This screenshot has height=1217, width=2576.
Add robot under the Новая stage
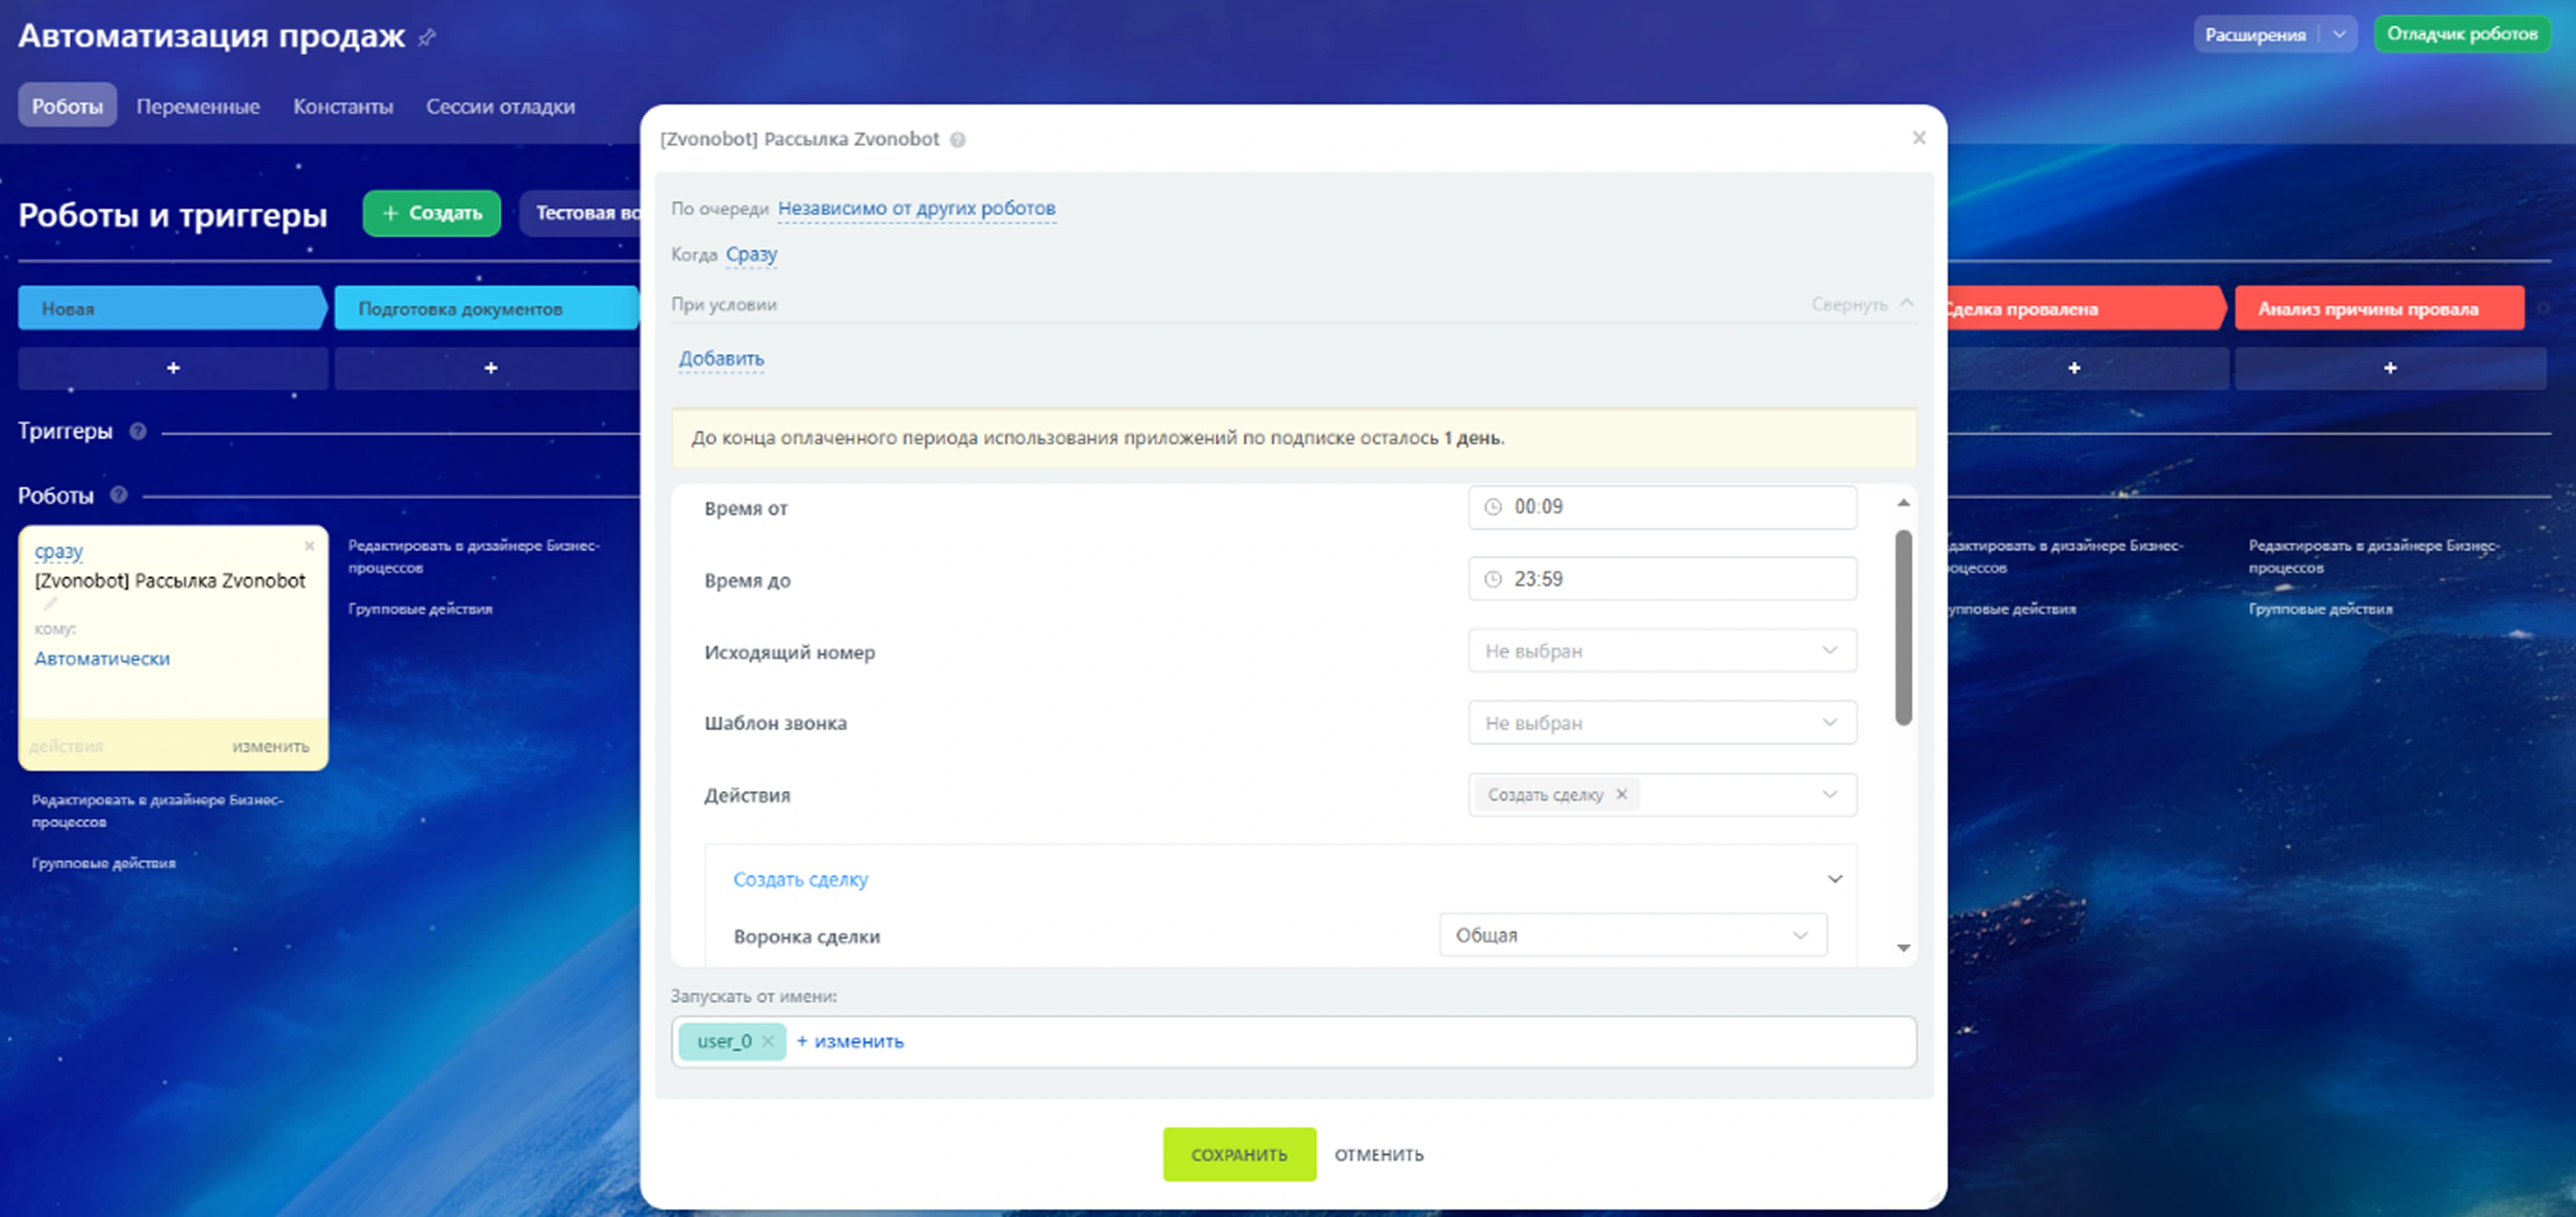[173, 368]
